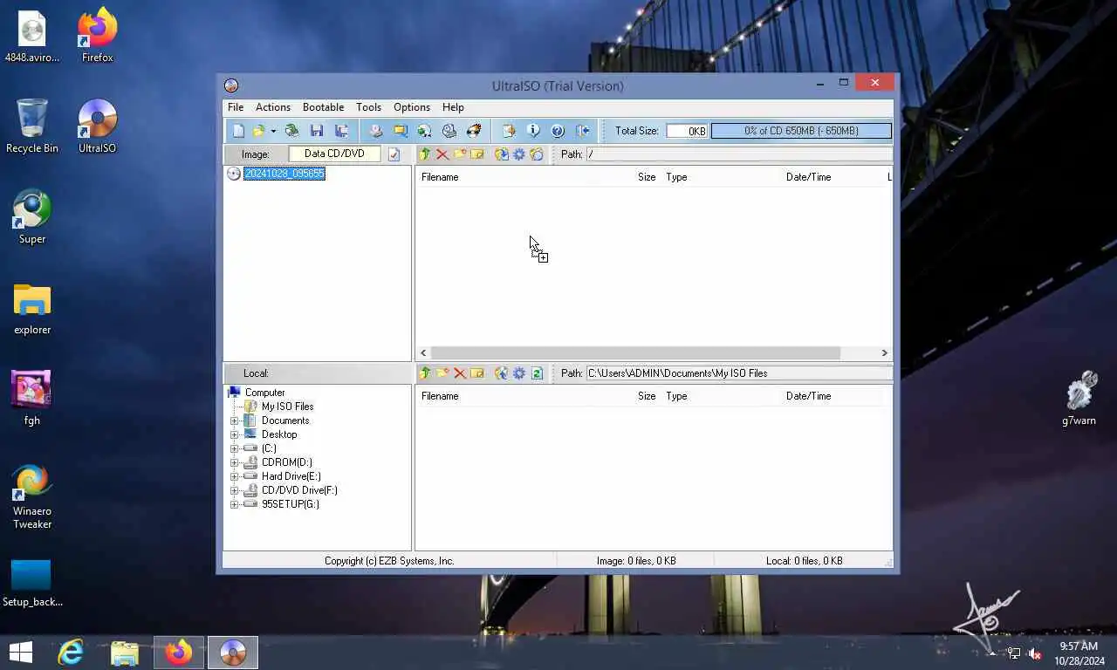Click the green Refresh icon in Local toolbar
Image resolution: width=1117 pixels, height=670 pixels.
point(537,373)
